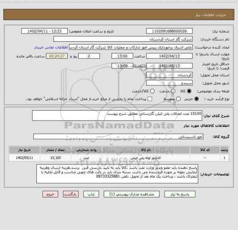Screen dimensions: 238x230
Task: Click the remaining time field 00:24:27
Action: coord(57,56)
